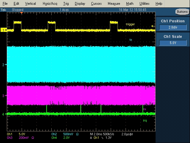Open the Horiz/Acq menu

[50, 4]
